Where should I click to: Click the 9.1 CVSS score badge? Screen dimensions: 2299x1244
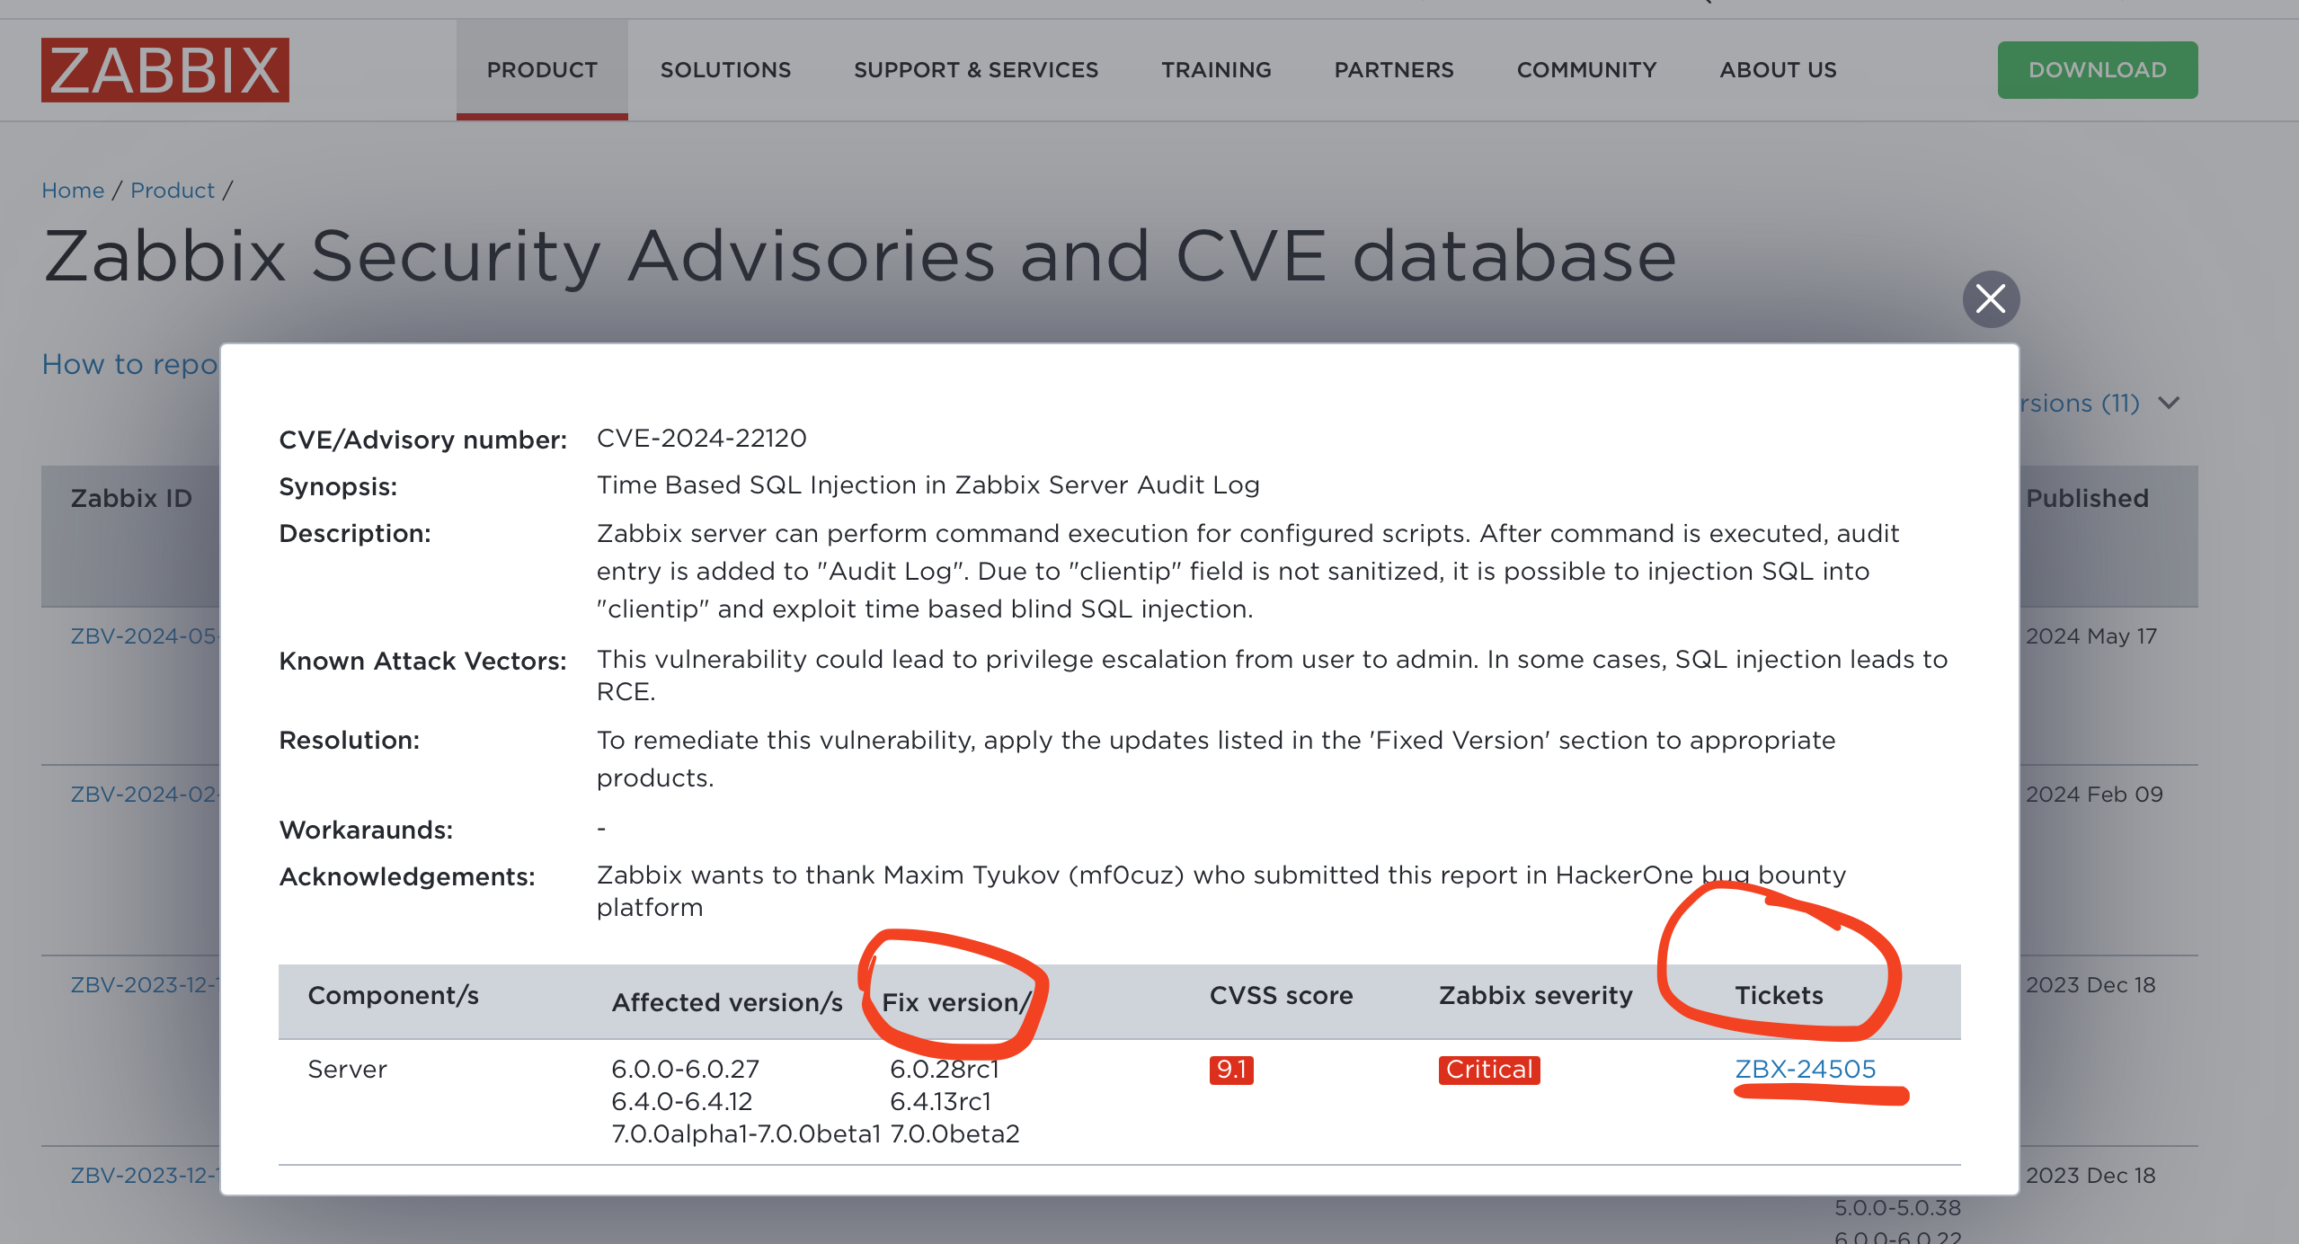[1231, 1070]
